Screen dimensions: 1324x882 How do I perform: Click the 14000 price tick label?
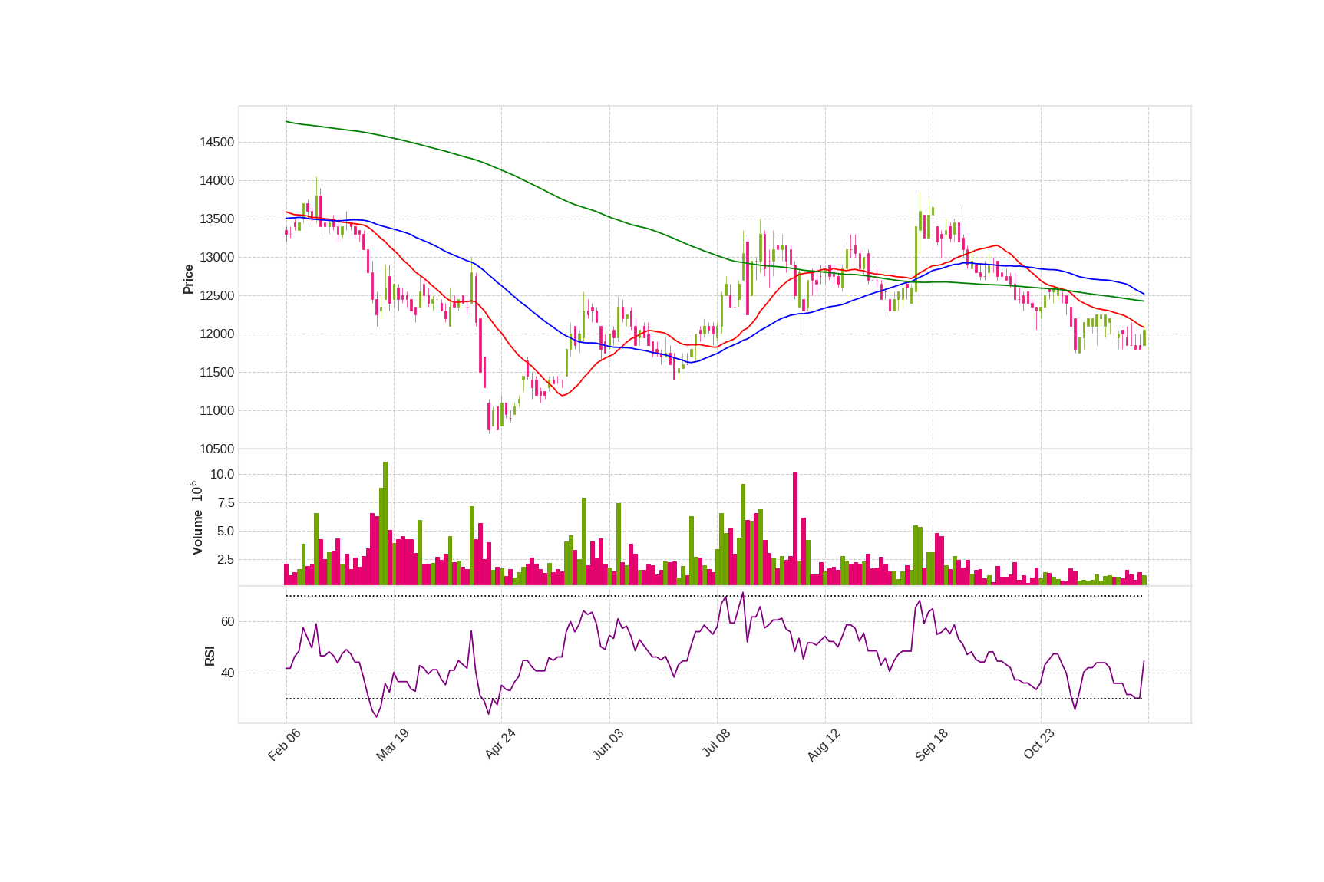coord(216,181)
